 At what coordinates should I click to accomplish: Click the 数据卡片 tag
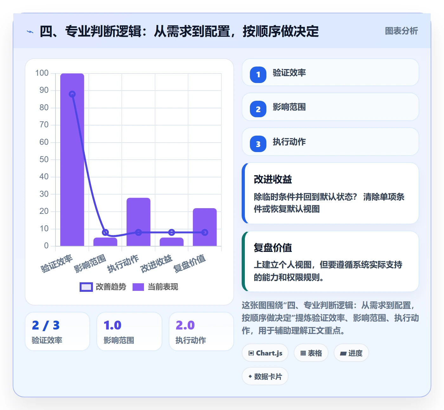[x=265, y=376]
